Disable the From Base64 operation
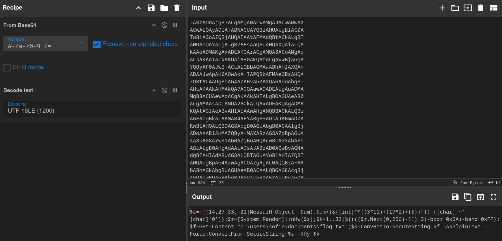This screenshot has width=502, height=241. point(164,25)
